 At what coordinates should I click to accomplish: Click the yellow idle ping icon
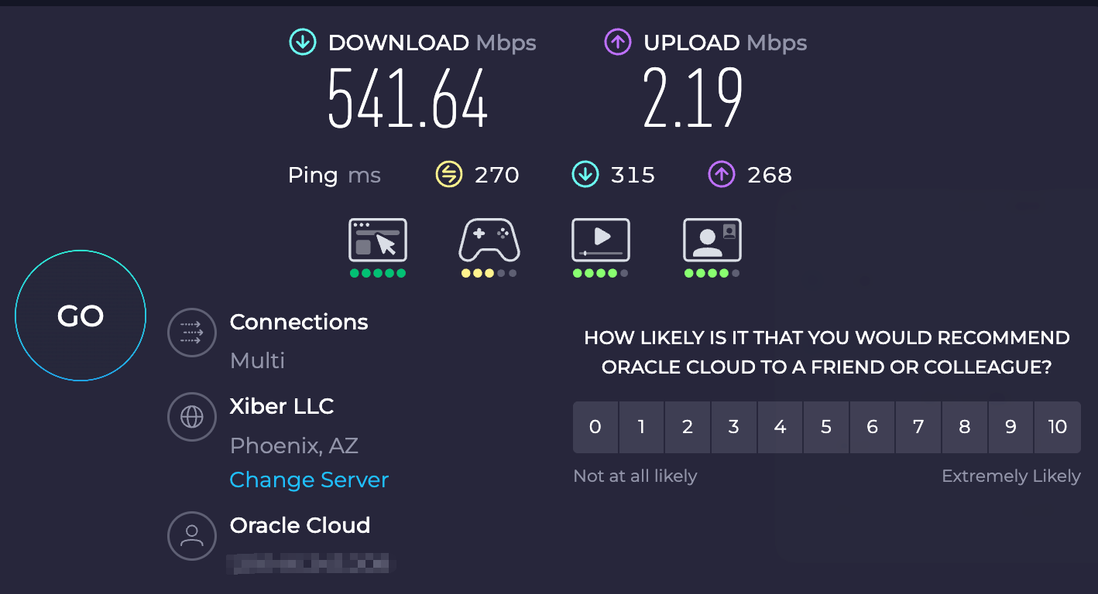point(448,175)
